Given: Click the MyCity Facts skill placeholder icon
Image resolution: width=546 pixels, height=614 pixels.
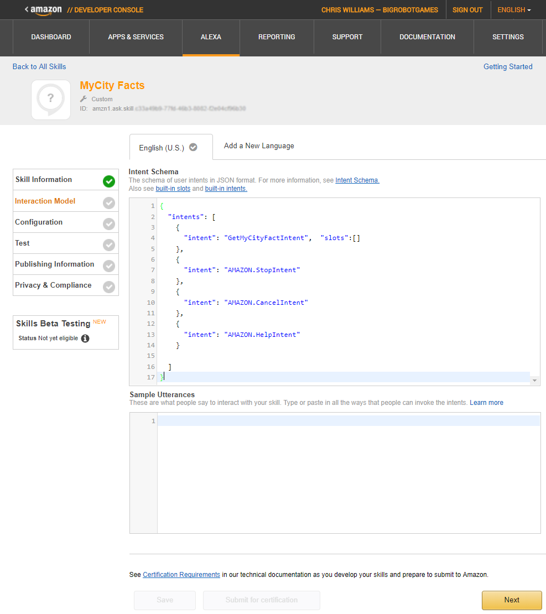Looking at the screenshot, I should [51, 100].
